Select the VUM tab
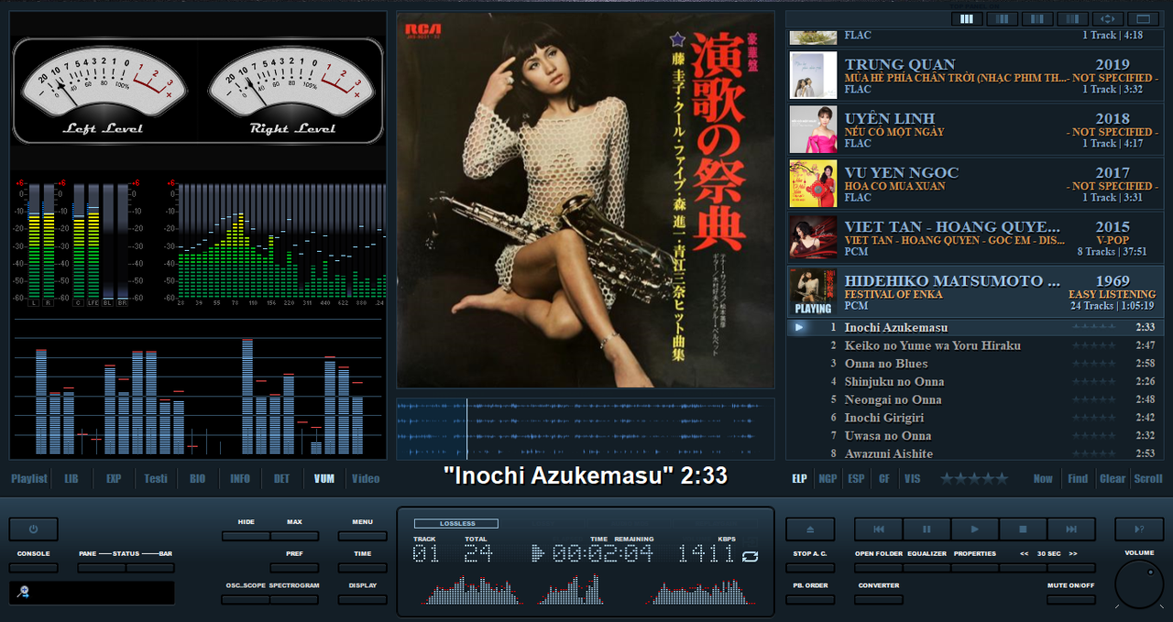 click(x=323, y=478)
